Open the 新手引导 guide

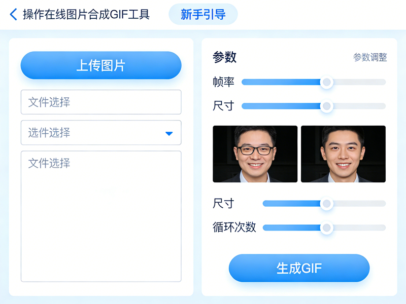point(203,15)
